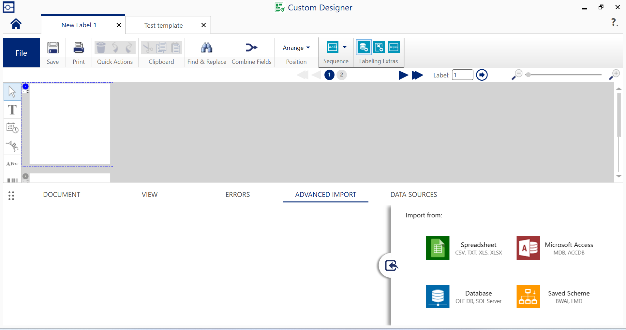Click the Saved Scheme import icon
Screen dimensions: 626x330
528,296
